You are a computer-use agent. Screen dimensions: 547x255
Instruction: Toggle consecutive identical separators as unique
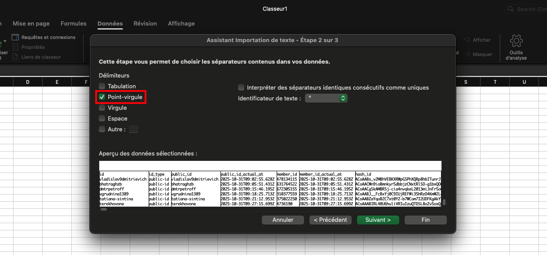(242, 87)
